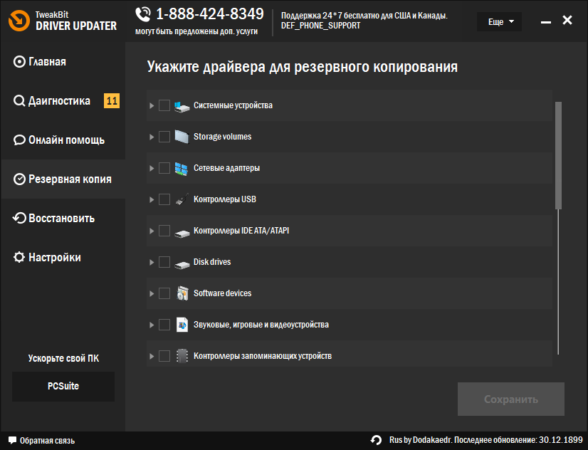Expand the Software devices group

tap(152, 293)
